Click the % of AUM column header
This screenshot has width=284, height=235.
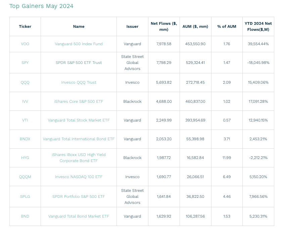(x=227, y=26)
